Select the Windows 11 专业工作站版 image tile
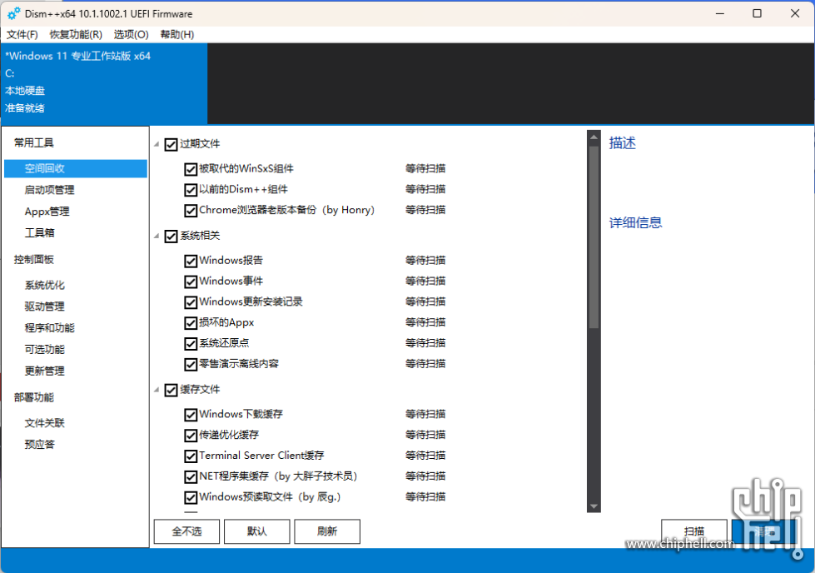 (104, 83)
